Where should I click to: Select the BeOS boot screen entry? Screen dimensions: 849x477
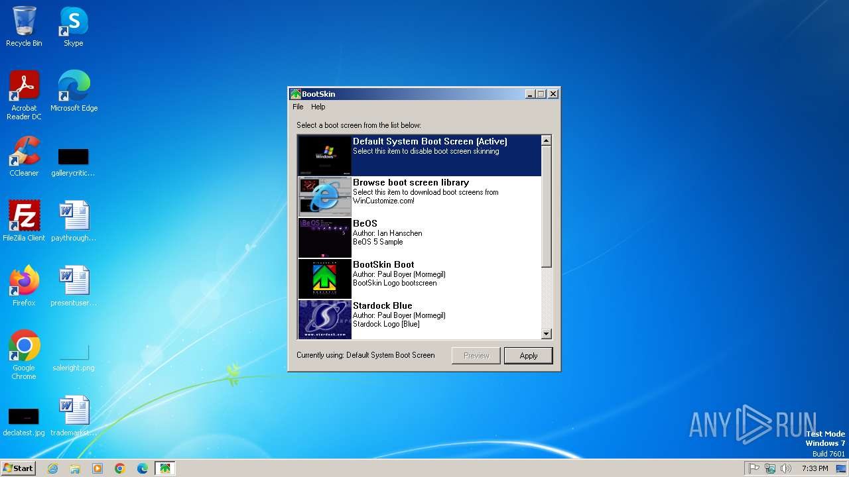click(420, 238)
